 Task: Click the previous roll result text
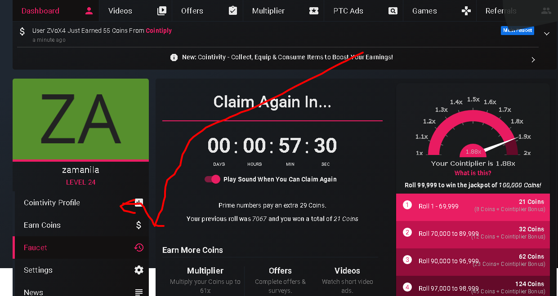point(272,219)
